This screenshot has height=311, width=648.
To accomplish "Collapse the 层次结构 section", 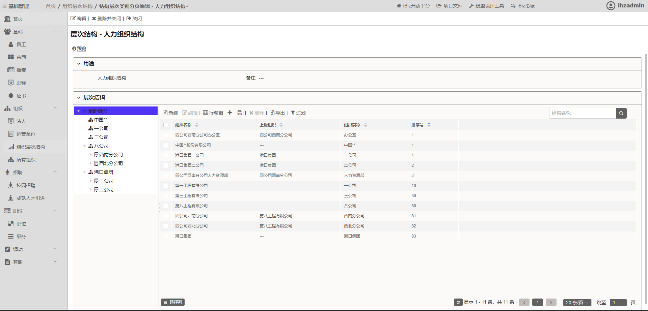I will (x=79, y=98).
